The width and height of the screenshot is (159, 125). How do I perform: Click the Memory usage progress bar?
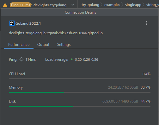click(x=80, y=92)
